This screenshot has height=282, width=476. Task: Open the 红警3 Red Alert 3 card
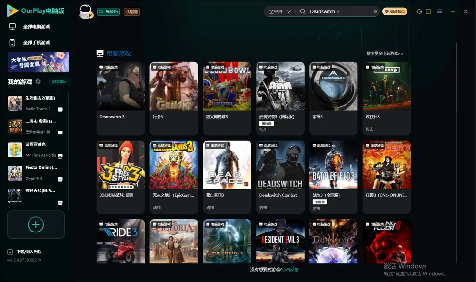pos(387,177)
